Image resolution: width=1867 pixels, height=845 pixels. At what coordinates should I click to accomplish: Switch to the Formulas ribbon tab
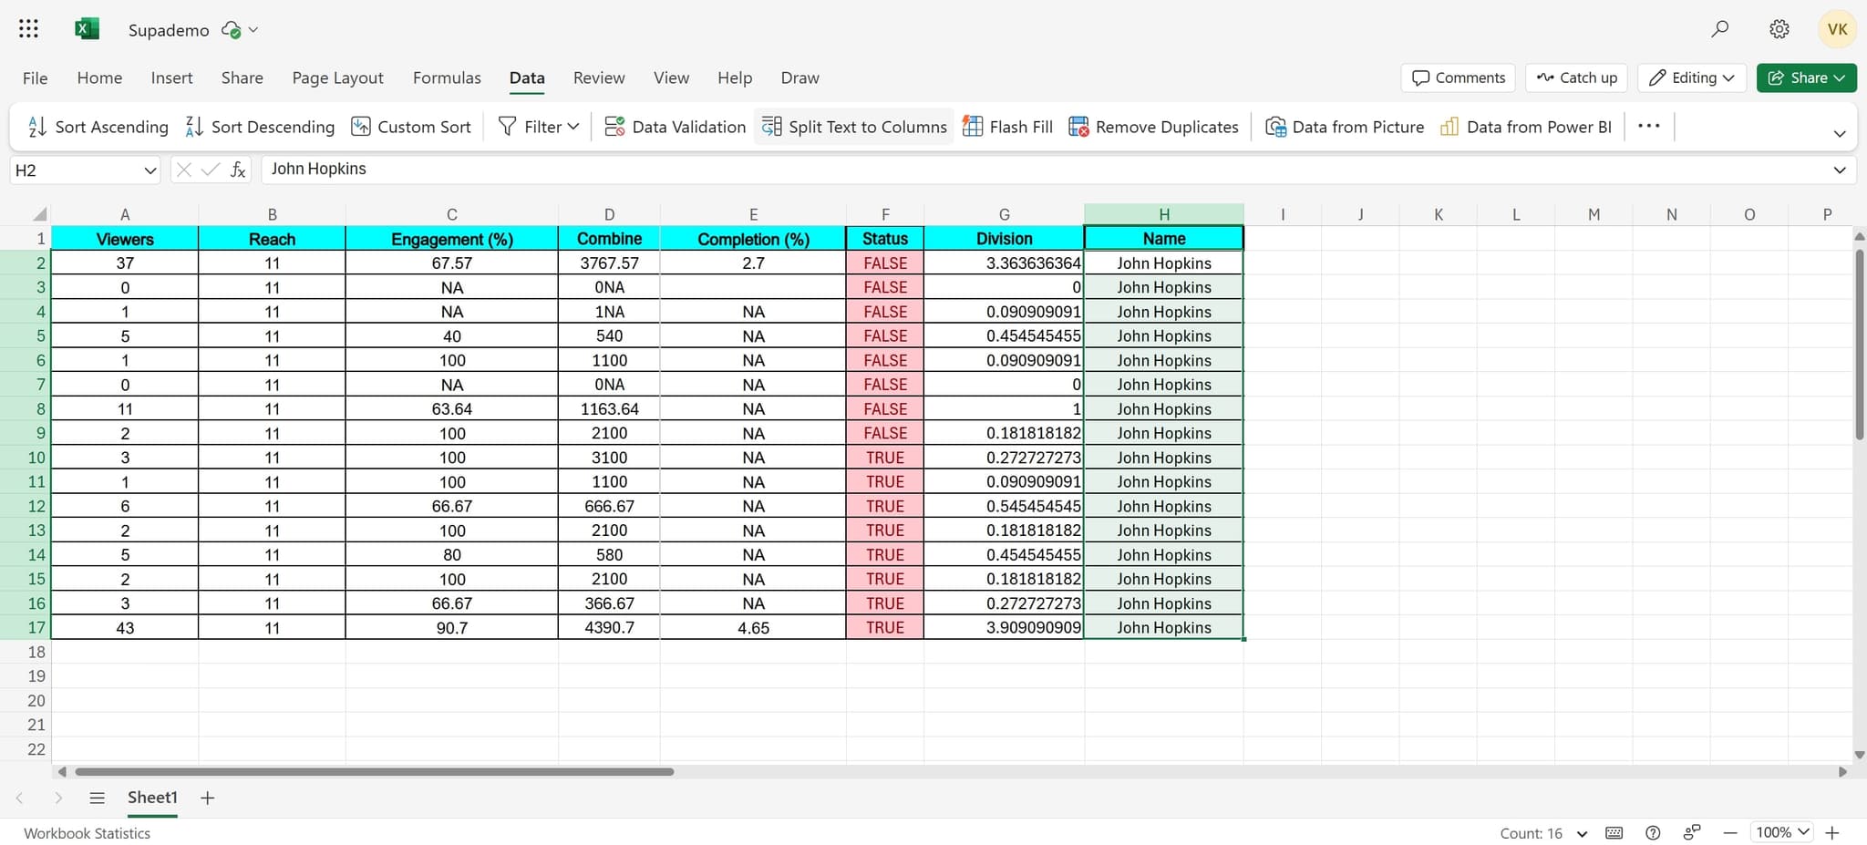[446, 77]
